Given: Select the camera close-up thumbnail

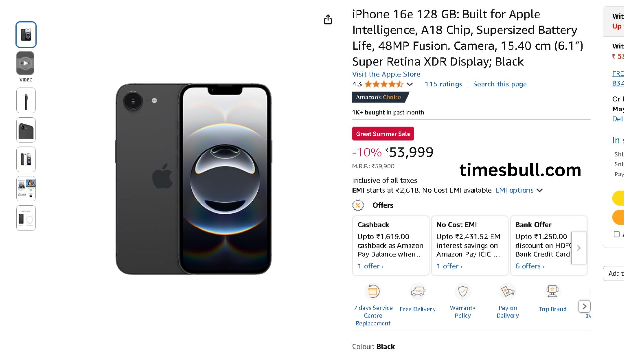Looking at the screenshot, I should (x=26, y=130).
